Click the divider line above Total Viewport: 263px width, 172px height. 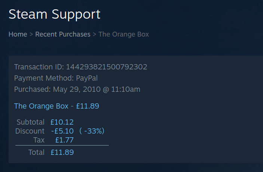point(62,146)
